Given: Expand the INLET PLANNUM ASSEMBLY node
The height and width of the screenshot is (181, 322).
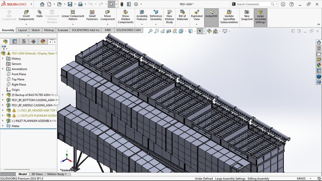Looking at the screenshot, I should tap(3, 121).
